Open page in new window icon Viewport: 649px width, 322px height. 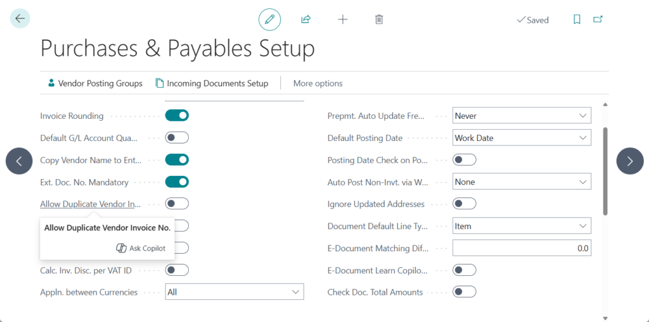(598, 20)
